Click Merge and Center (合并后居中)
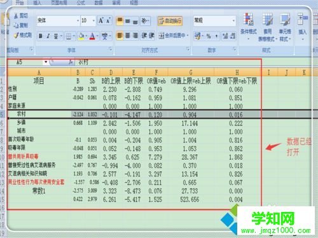Viewport: 318px width, 238px height. (172, 36)
